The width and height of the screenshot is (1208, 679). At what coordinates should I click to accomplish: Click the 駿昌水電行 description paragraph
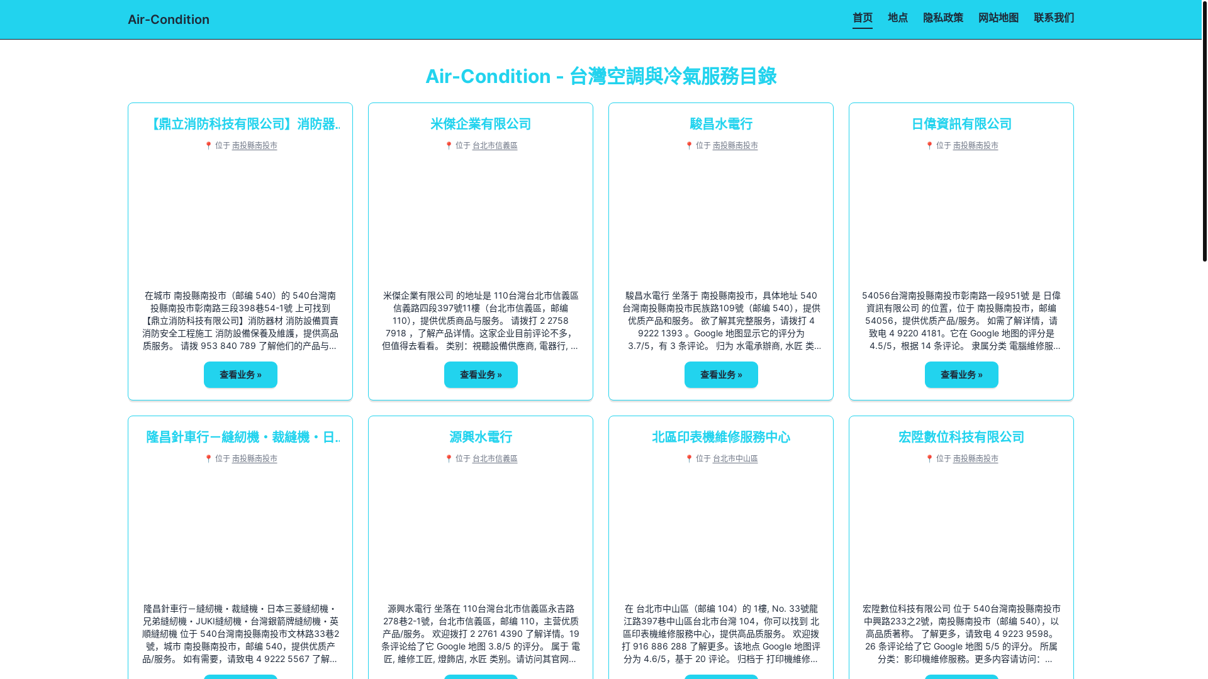coord(721,321)
